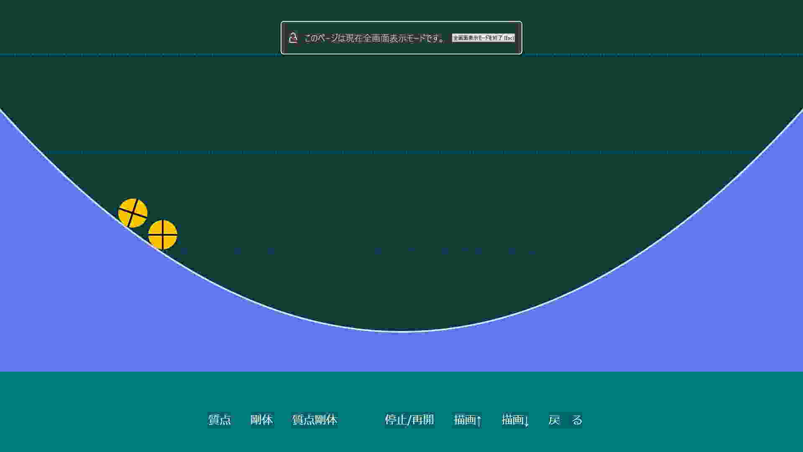Increase drawing speed with 描画↑
Viewport: 803px width, 452px height.
[467, 420]
